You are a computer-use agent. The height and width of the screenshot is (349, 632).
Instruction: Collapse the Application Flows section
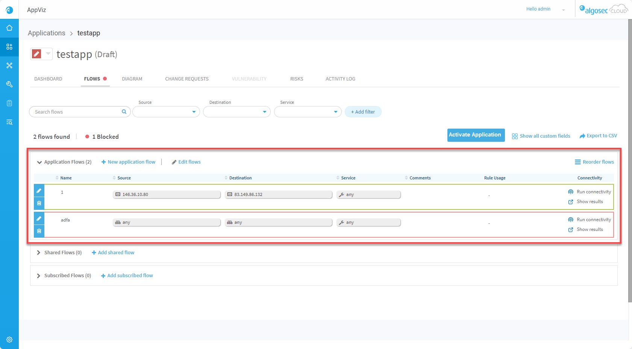click(39, 162)
